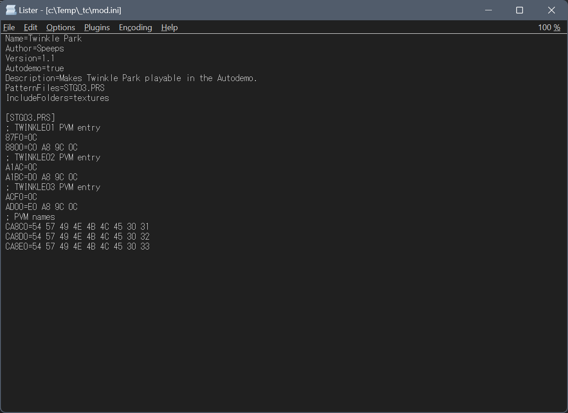Open the Encoding menu
Viewport: 568px width, 413px height.
[x=135, y=27]
